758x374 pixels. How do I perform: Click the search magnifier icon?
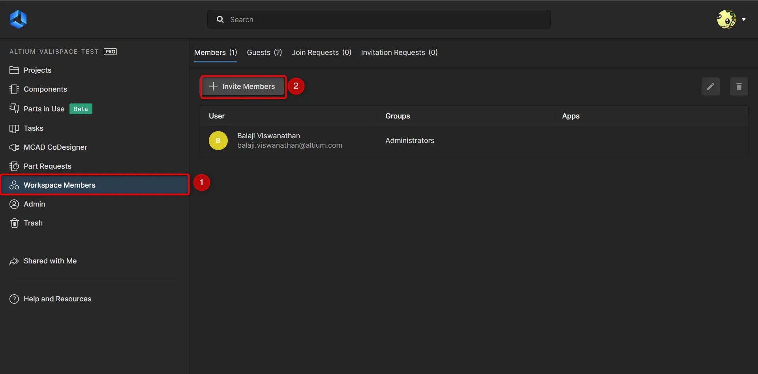(x=220, y=19)
